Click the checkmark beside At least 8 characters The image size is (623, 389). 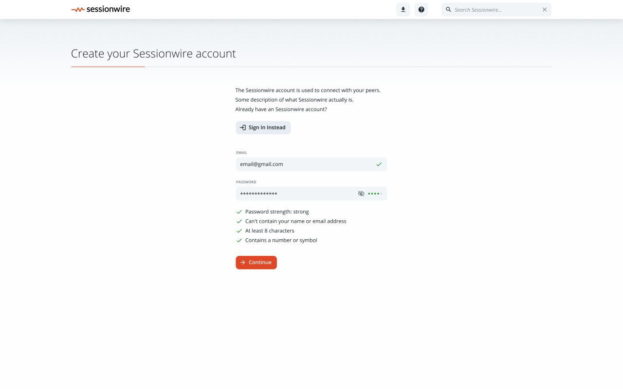coord(239,231)
